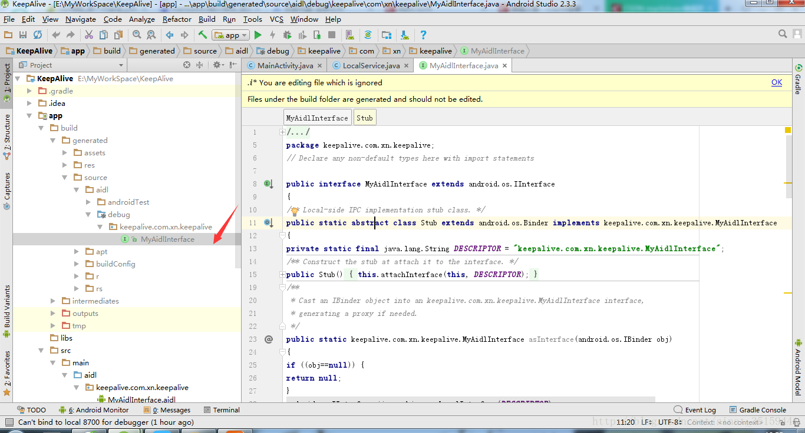Open the Project panel settings gear
This screenshot has width=805, height=433.
pyautogui.click(x=218, y=65)
